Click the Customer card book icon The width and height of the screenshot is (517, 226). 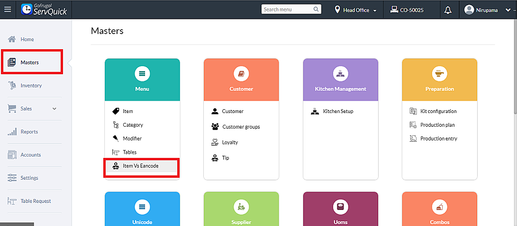coord(241,74)
